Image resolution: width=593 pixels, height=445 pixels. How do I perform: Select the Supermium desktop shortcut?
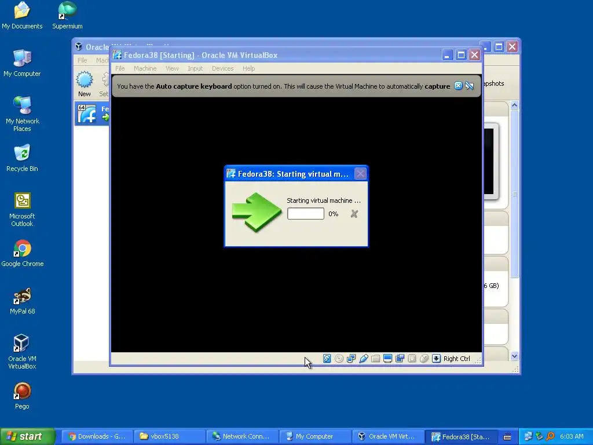[67, 16]
